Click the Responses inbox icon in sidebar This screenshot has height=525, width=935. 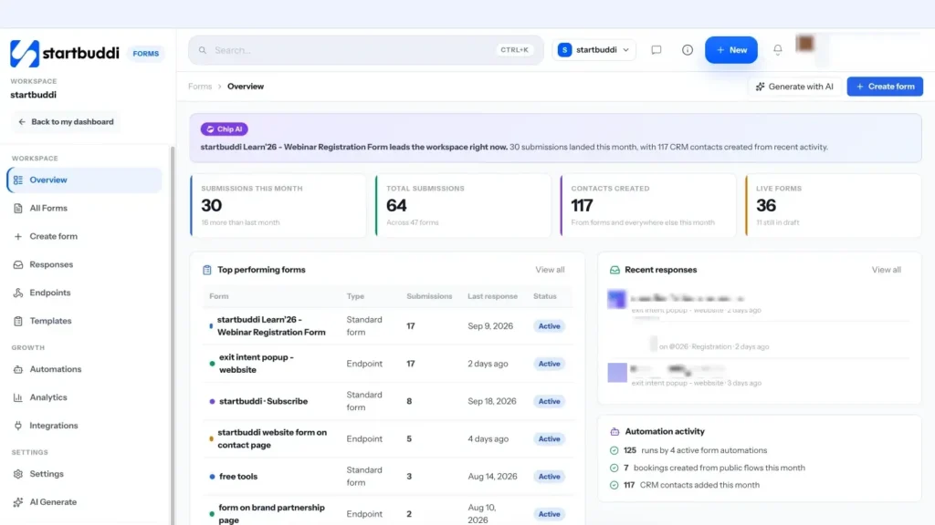[18, 264]
